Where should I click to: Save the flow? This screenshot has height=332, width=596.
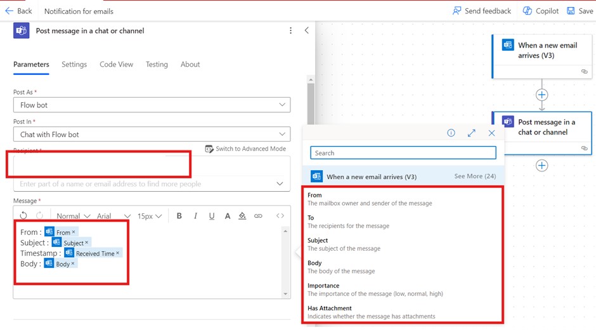click(x=580, y=11)
